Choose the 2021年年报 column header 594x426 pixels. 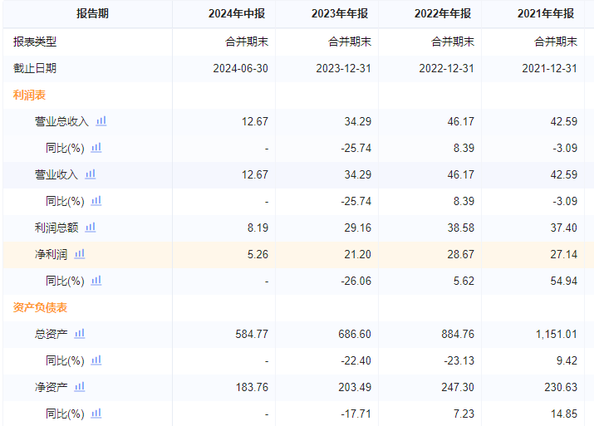547,14
